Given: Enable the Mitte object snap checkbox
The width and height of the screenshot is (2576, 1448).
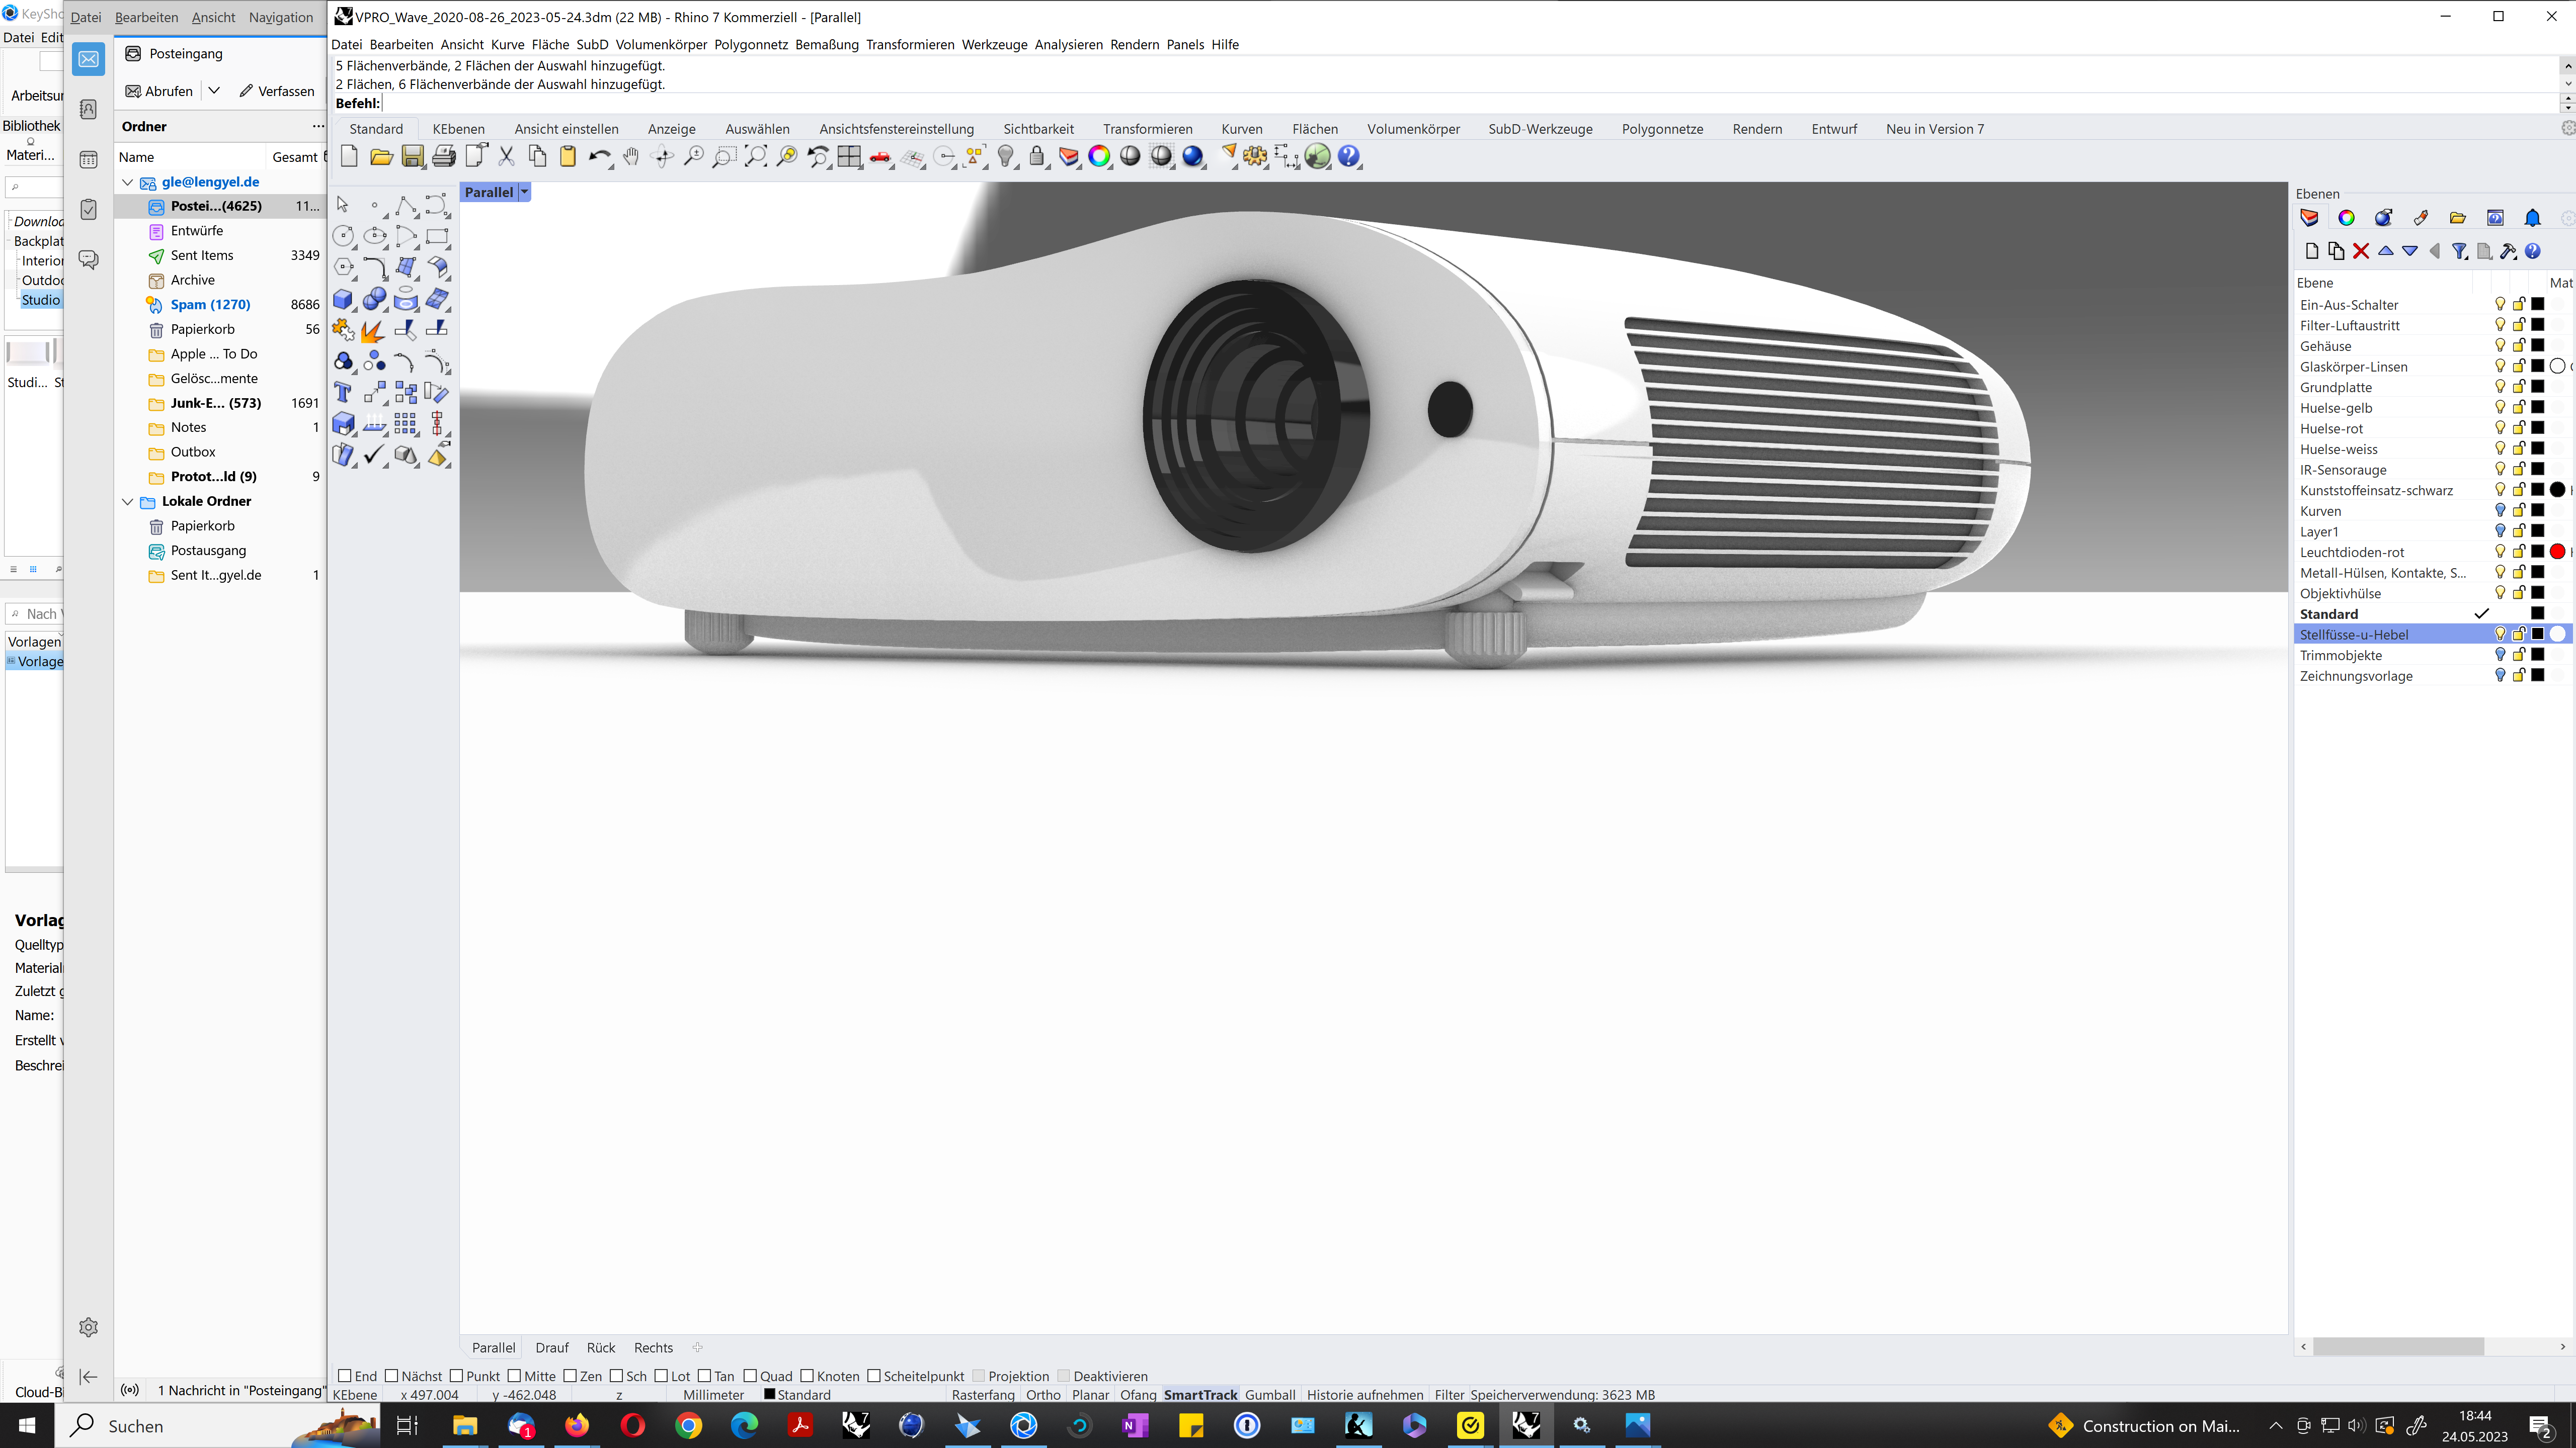Looking at the screenshot, I should point(514,1376).
